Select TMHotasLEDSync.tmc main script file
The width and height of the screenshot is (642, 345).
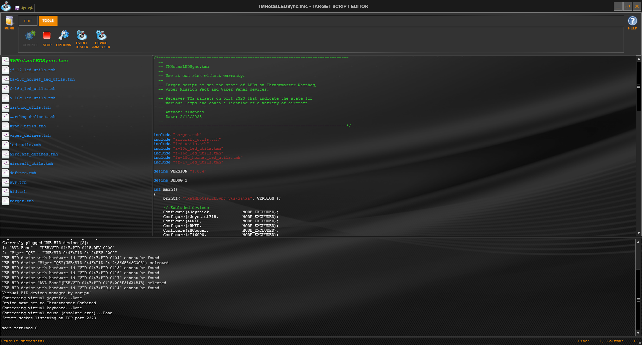[x=39, y=61]
